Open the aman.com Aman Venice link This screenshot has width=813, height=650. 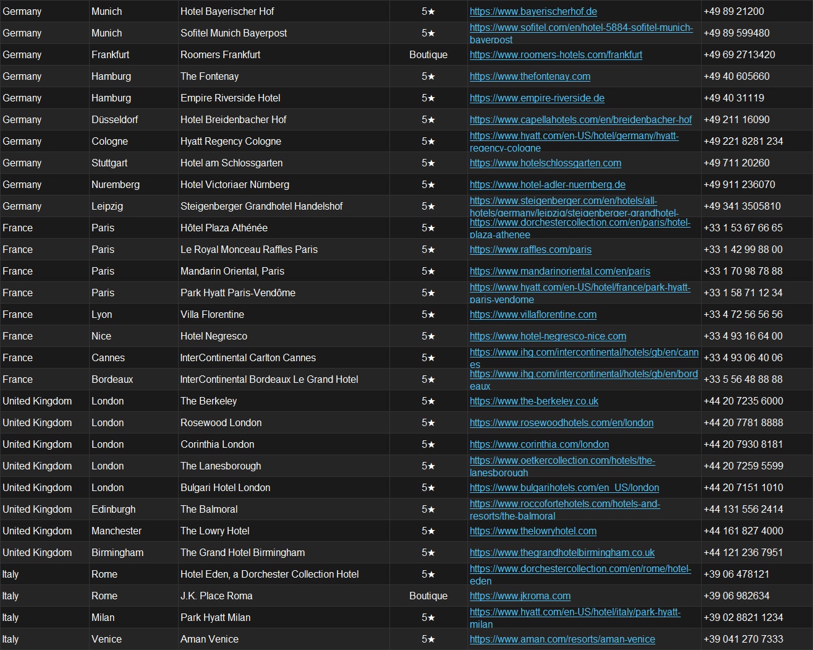coord(562,639)
